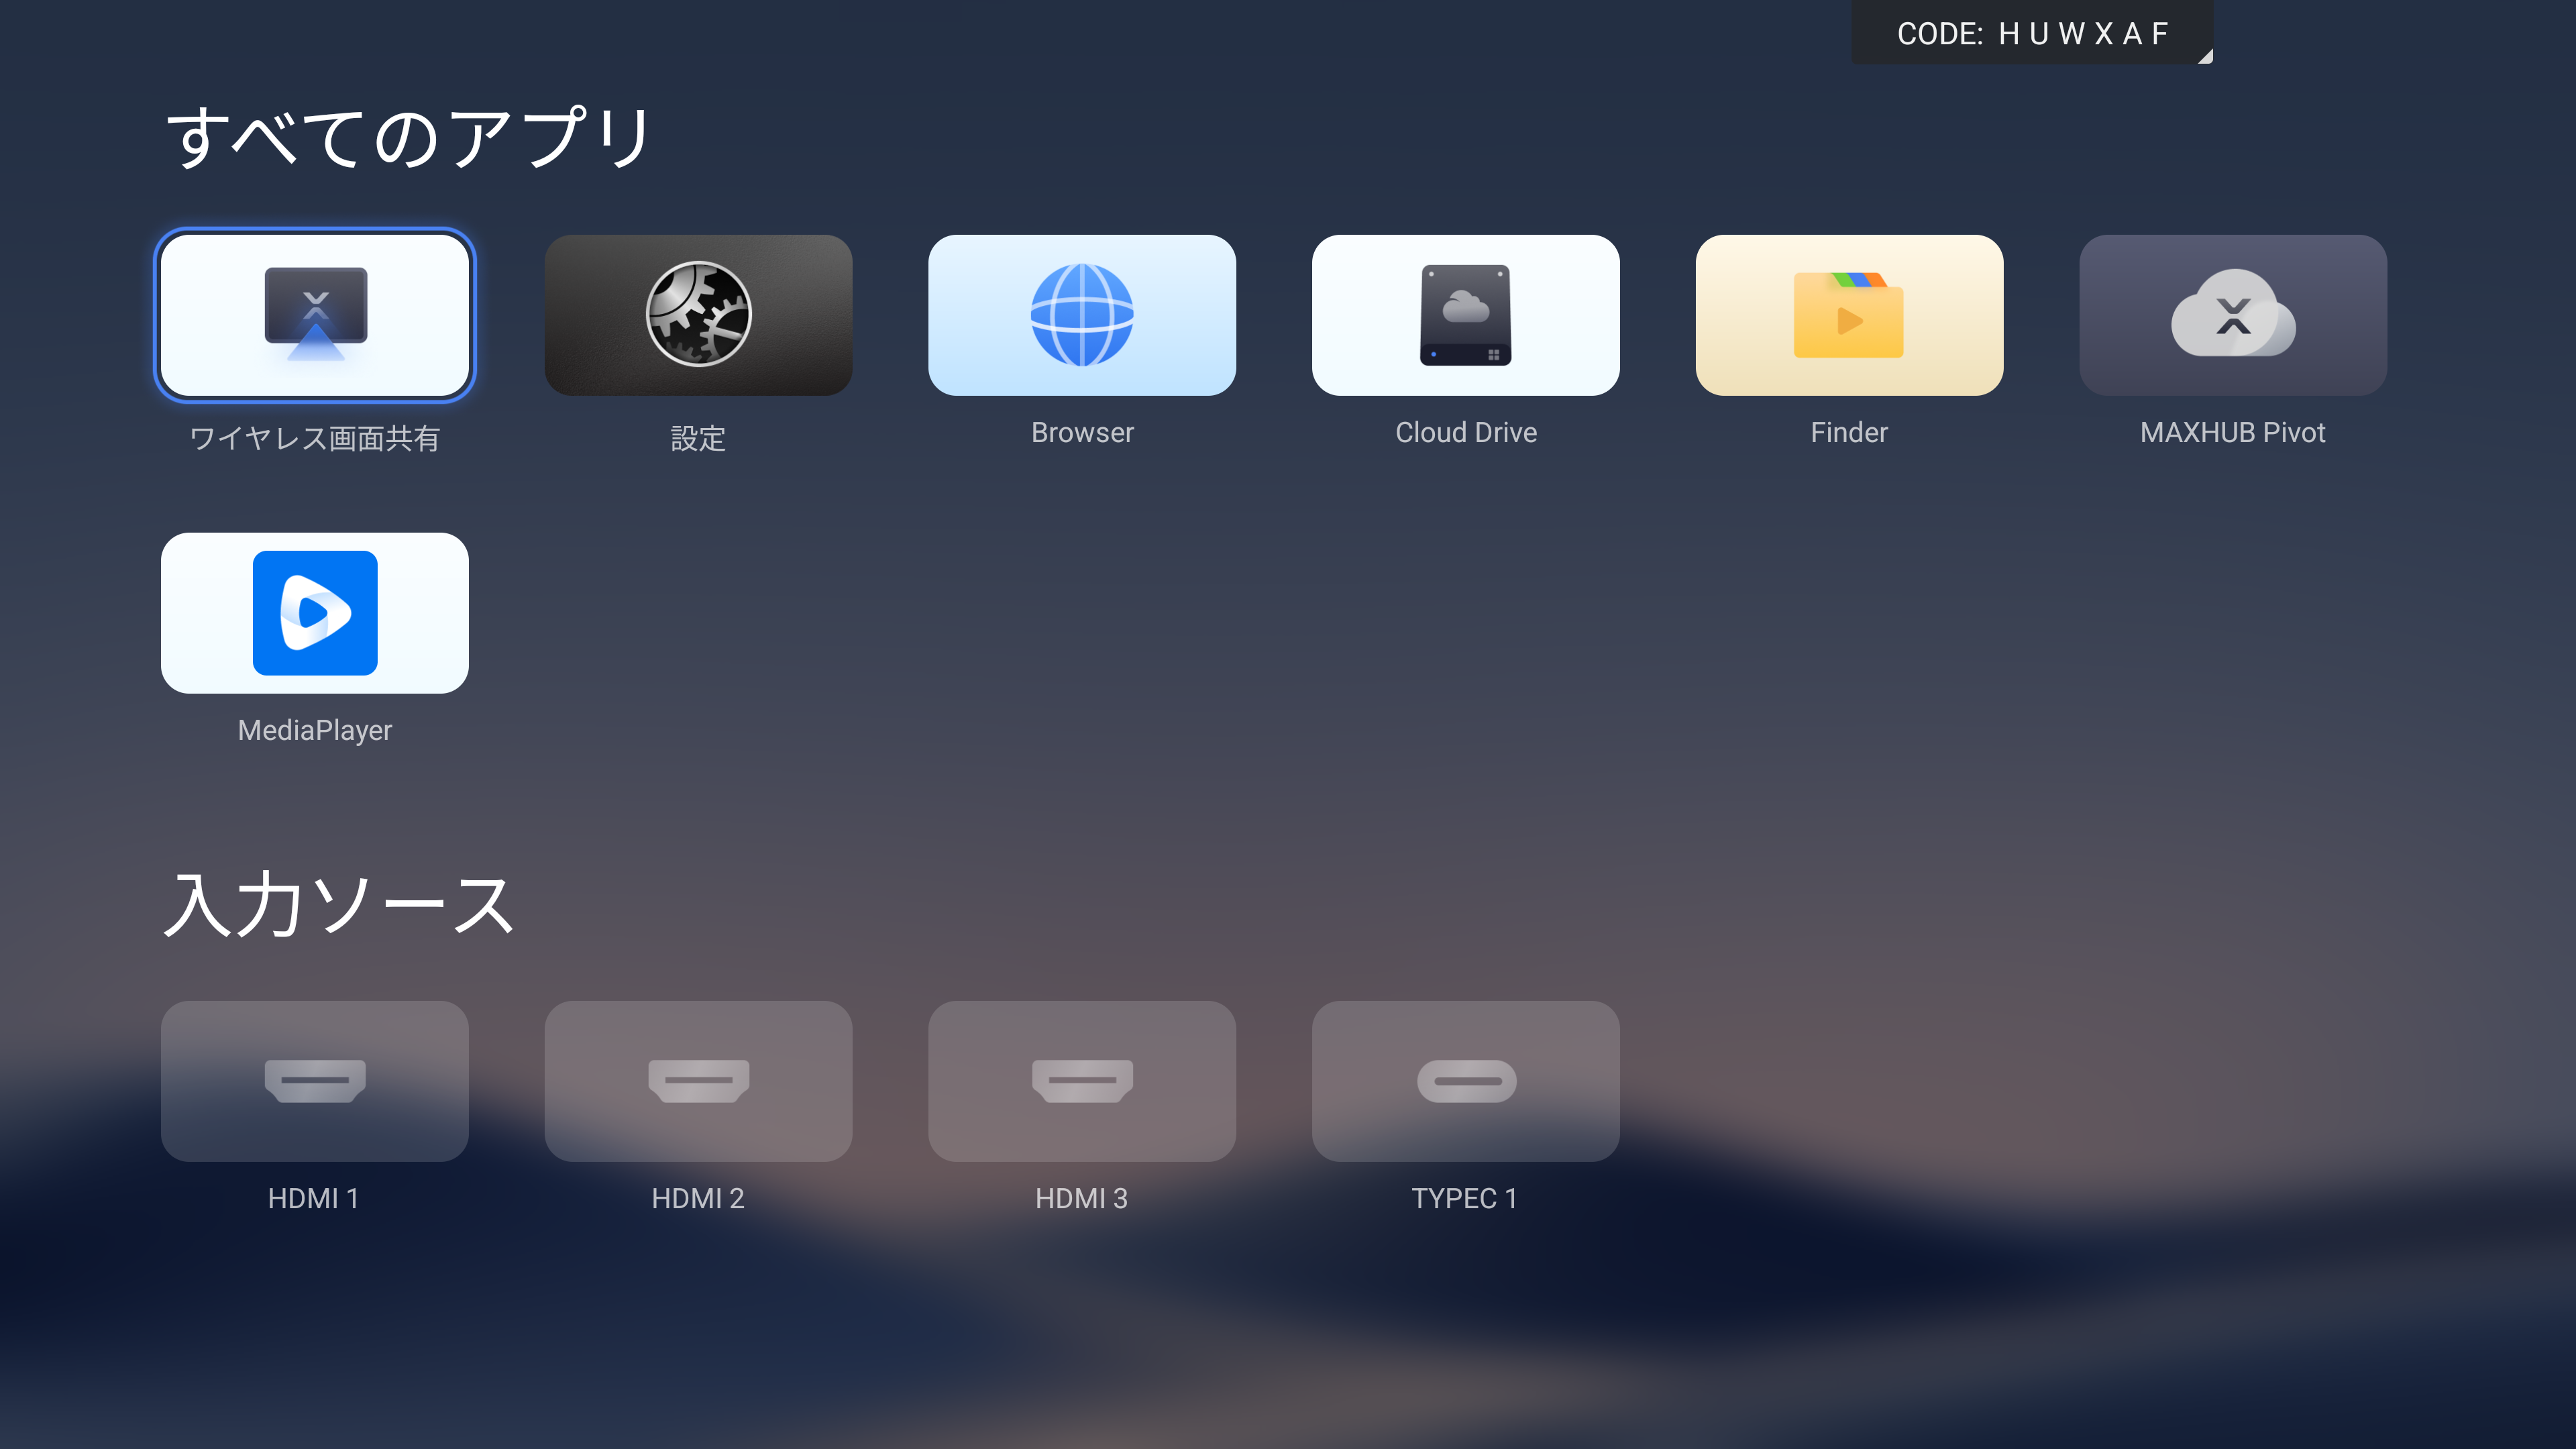Image resolution: width=2576 pixels, height=1449 pixels.
Task: Click the CODE HUWXAF box
Action: (x=2030, y=33)
